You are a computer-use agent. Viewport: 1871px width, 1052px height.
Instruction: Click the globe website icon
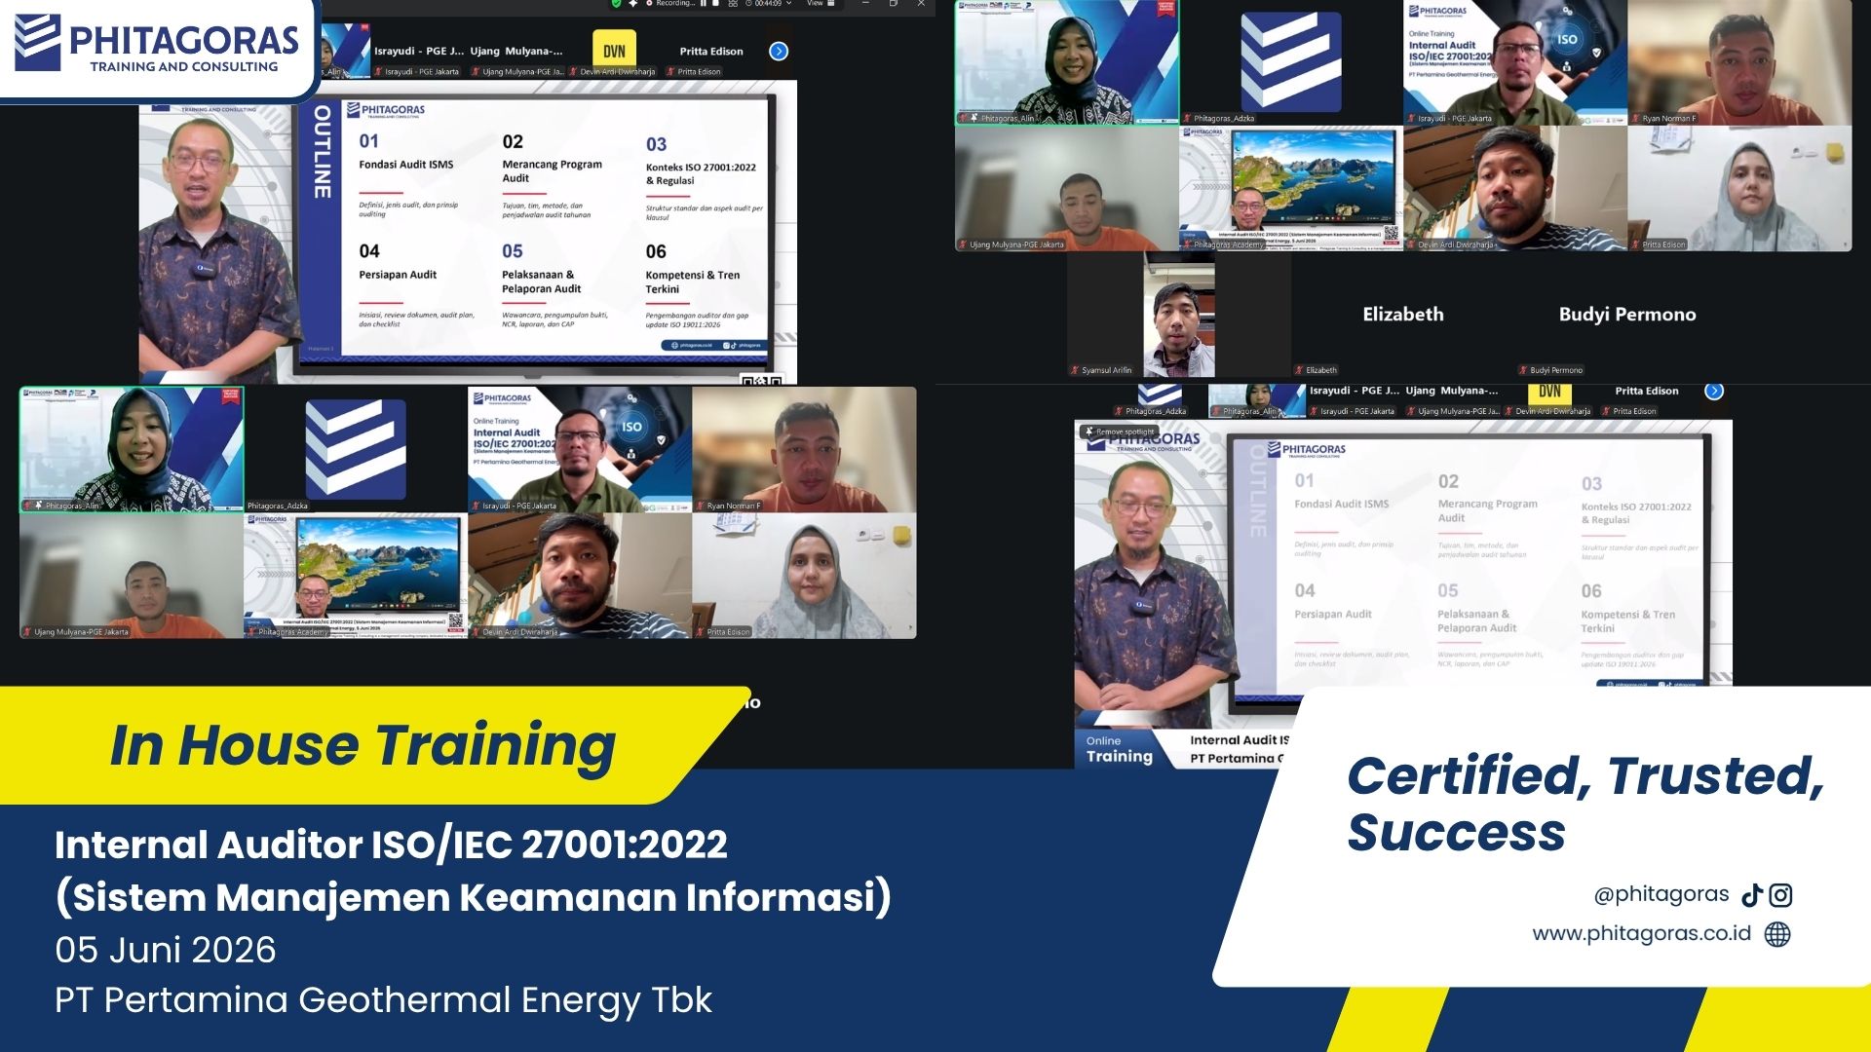1777,934
